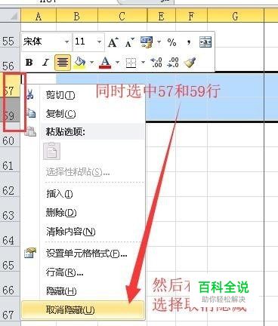Screen dimensions: 278x326
Task: Toggle Bold formatting
Action: [29, 62]
